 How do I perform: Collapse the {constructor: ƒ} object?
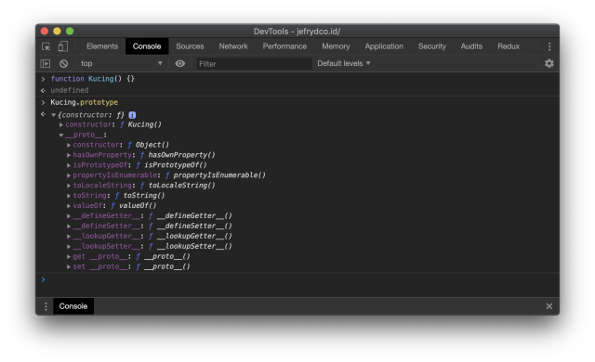54,115
